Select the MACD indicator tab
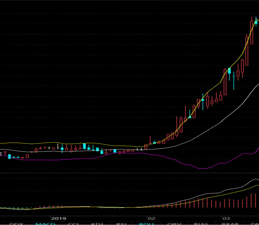 pos(46,223)
